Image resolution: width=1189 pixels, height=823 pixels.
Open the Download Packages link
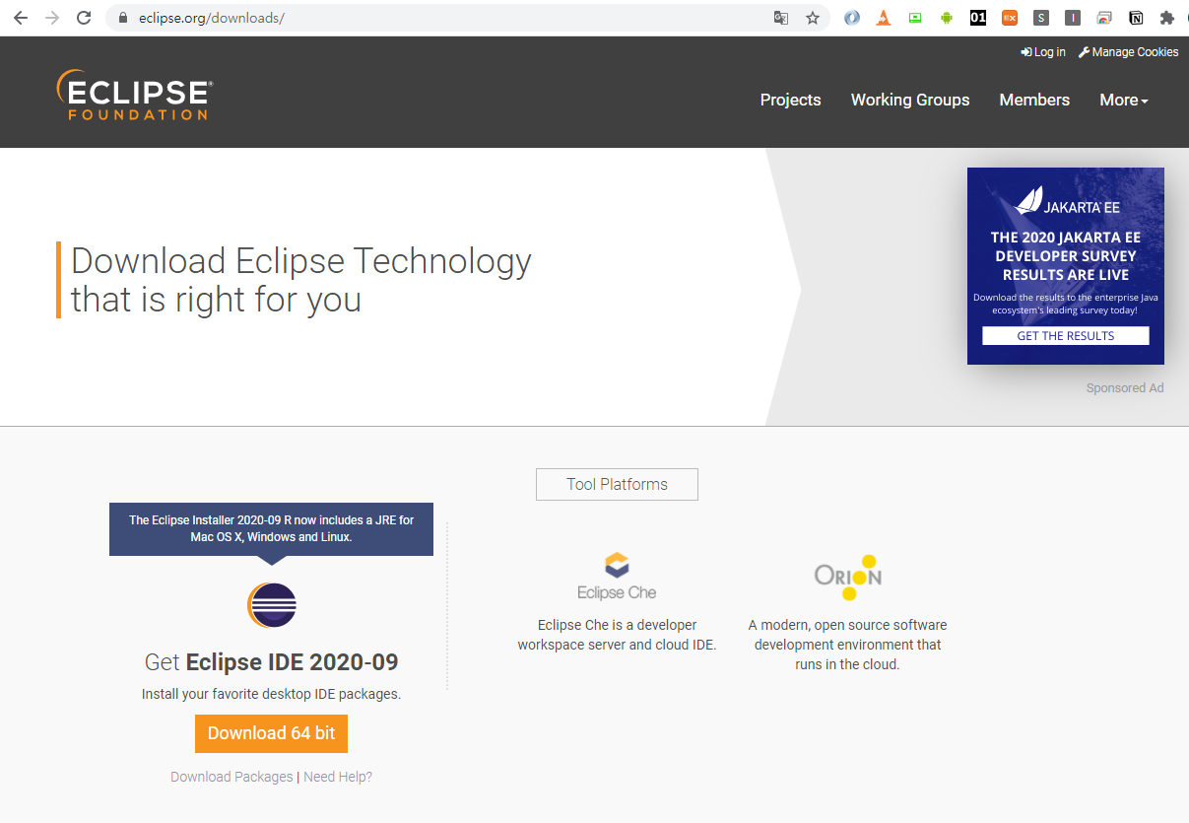[231, 777]
